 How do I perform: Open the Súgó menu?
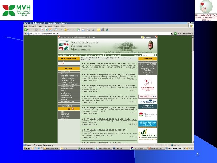[63, 26]
